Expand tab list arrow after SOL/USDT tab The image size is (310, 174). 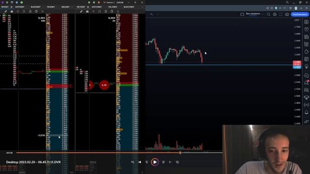[72, 7]
